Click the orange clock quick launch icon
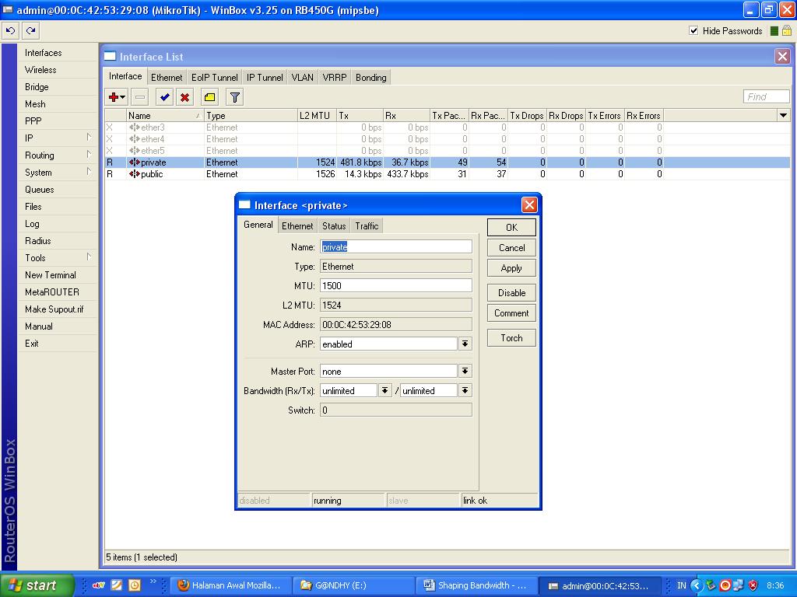 point(135,585)
